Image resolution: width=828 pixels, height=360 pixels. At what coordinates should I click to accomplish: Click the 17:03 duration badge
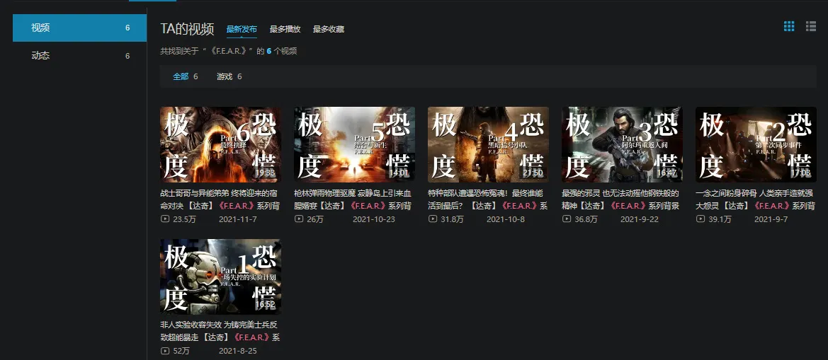[x=801, y=173]
